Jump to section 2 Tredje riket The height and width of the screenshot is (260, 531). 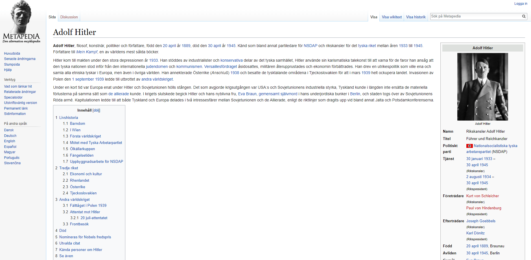pos(67,168)
